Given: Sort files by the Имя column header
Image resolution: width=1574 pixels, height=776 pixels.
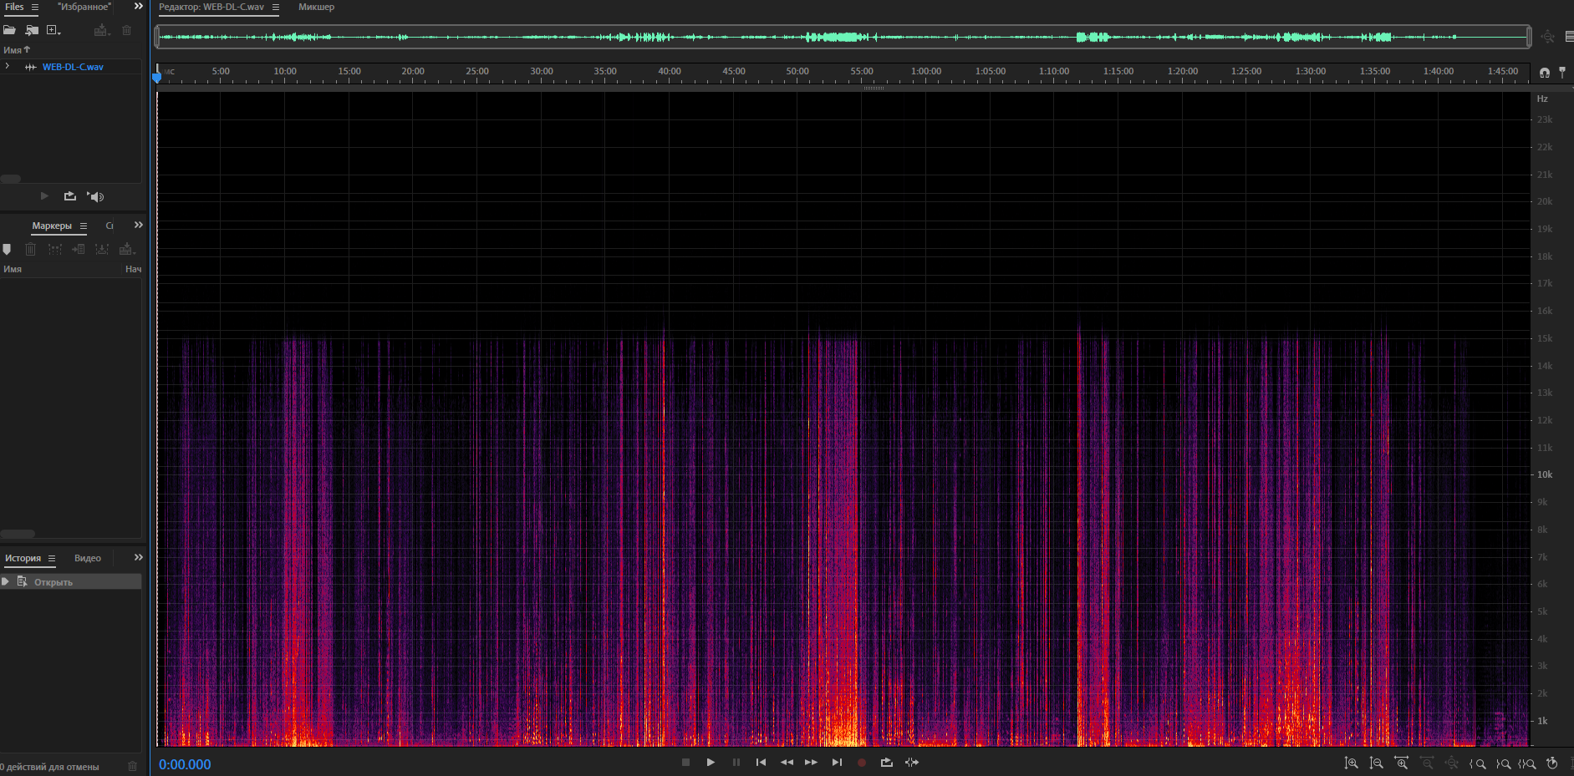Looking at the screenshot, I should coord(13,50).
